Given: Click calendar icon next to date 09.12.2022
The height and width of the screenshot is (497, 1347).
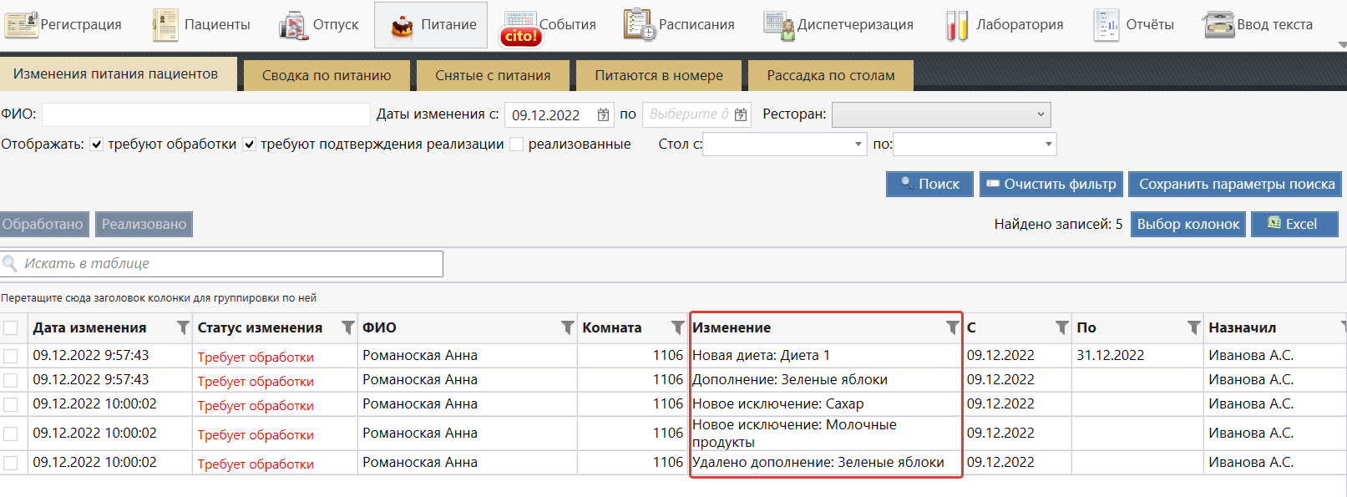Looking at the screenshot, I should point(603,115).
